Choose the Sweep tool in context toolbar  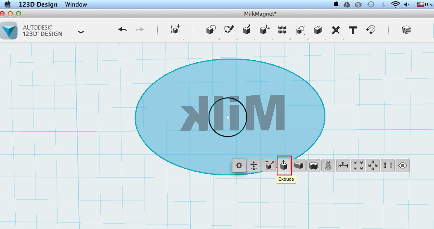(299, 166)
